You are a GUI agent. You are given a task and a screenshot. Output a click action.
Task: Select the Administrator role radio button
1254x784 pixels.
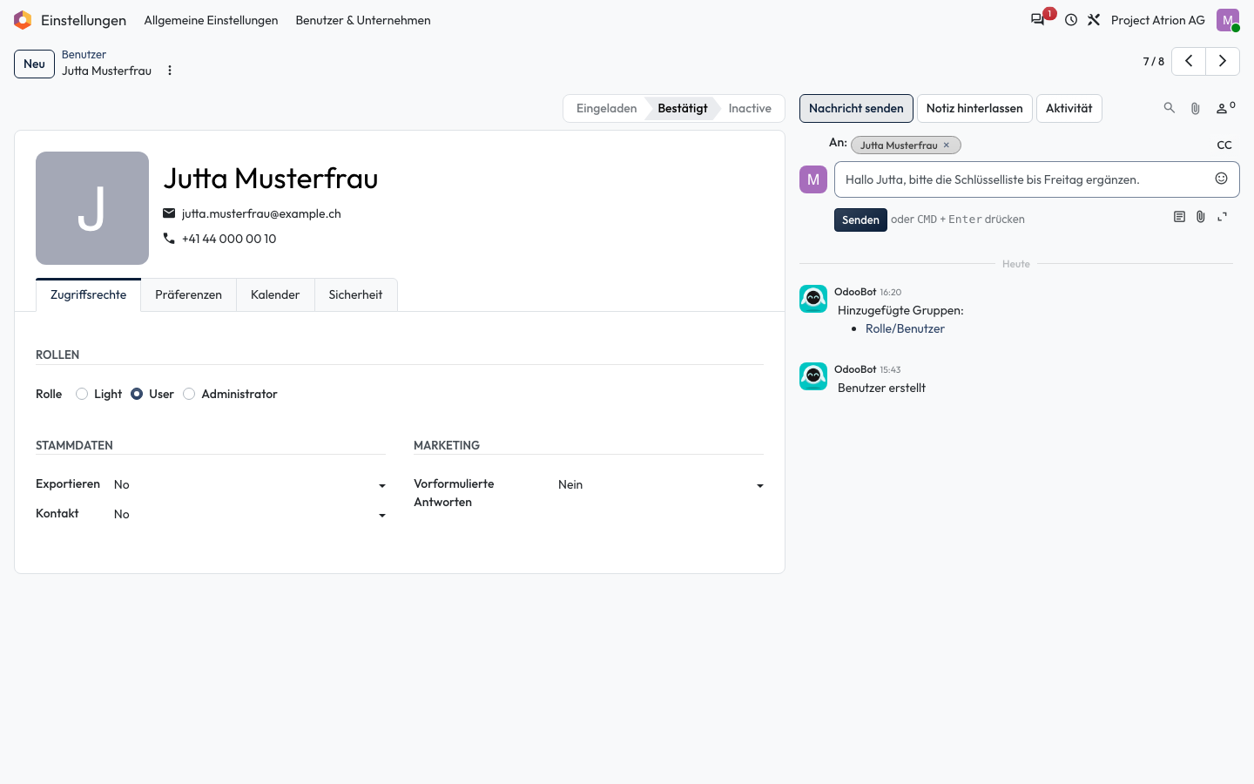[x=189, y=394]
